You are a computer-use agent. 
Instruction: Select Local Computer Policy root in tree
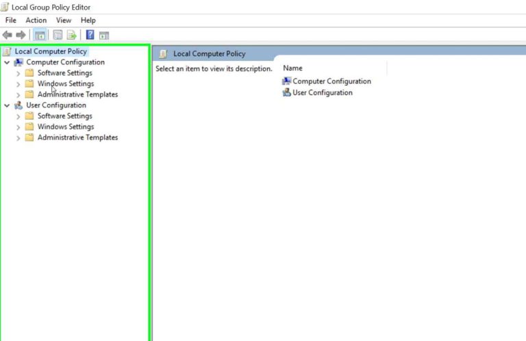tap(51, 51)
